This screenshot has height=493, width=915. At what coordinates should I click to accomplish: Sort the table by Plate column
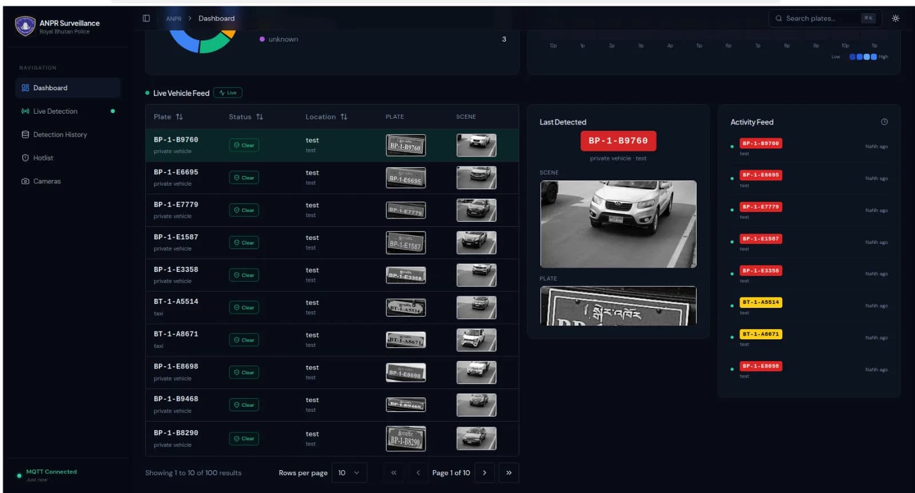[x=168, y=117]
